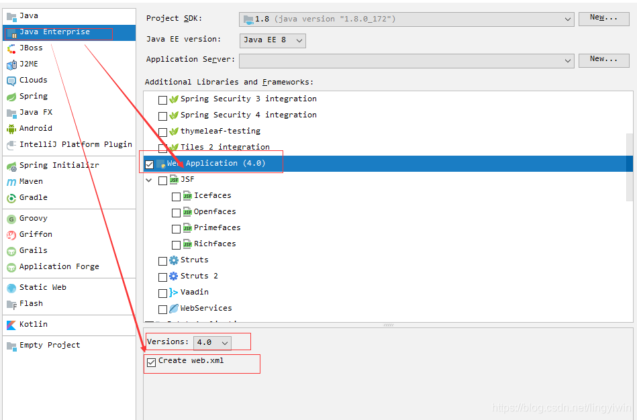
Task: Choose the Kotlin icon
Action: tap(11, 325)
